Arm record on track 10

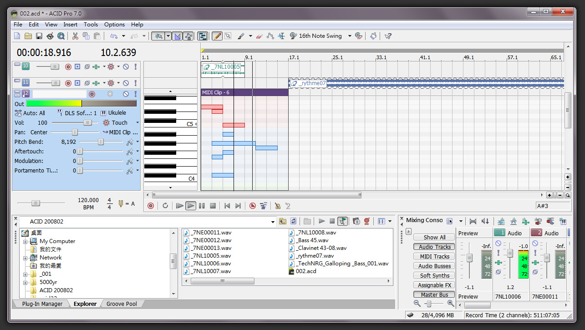(x=68, y=66)
